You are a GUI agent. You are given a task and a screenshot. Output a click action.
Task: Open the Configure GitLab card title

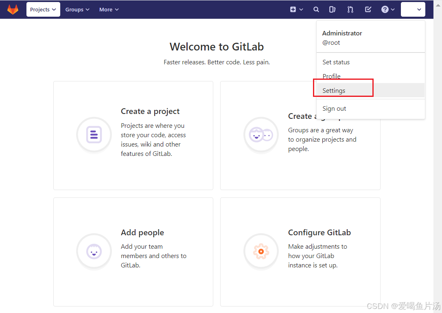[x=319, y=232]
